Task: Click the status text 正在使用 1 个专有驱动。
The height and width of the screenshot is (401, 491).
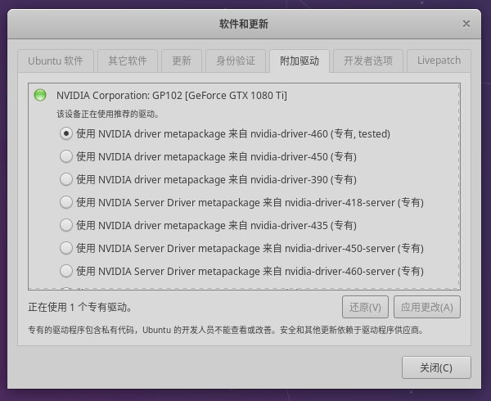Action: tap(80, 307)
